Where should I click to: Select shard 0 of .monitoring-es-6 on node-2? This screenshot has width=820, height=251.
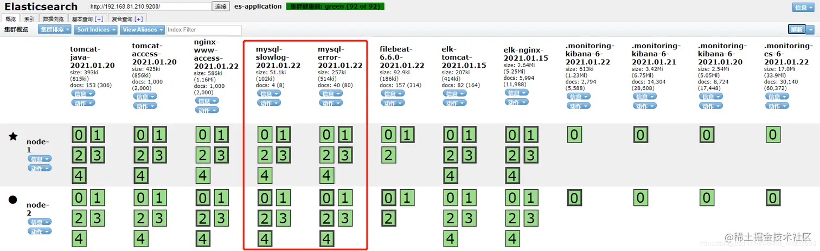point(773,198)
